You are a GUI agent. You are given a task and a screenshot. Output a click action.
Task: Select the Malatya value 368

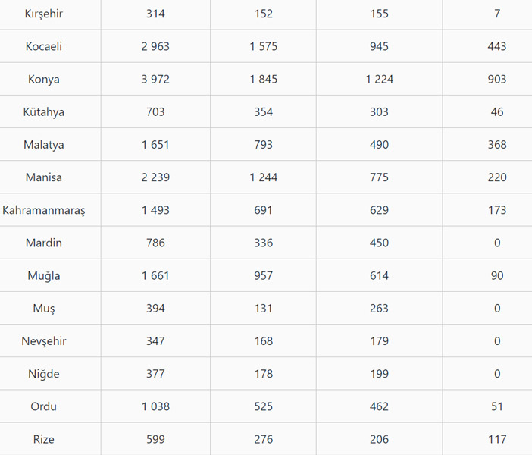pos(497,144)
